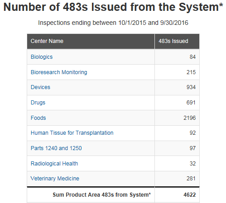Click the Drugs count value 691
This screenshot has height=203, width=226.
tap(191, 103)
